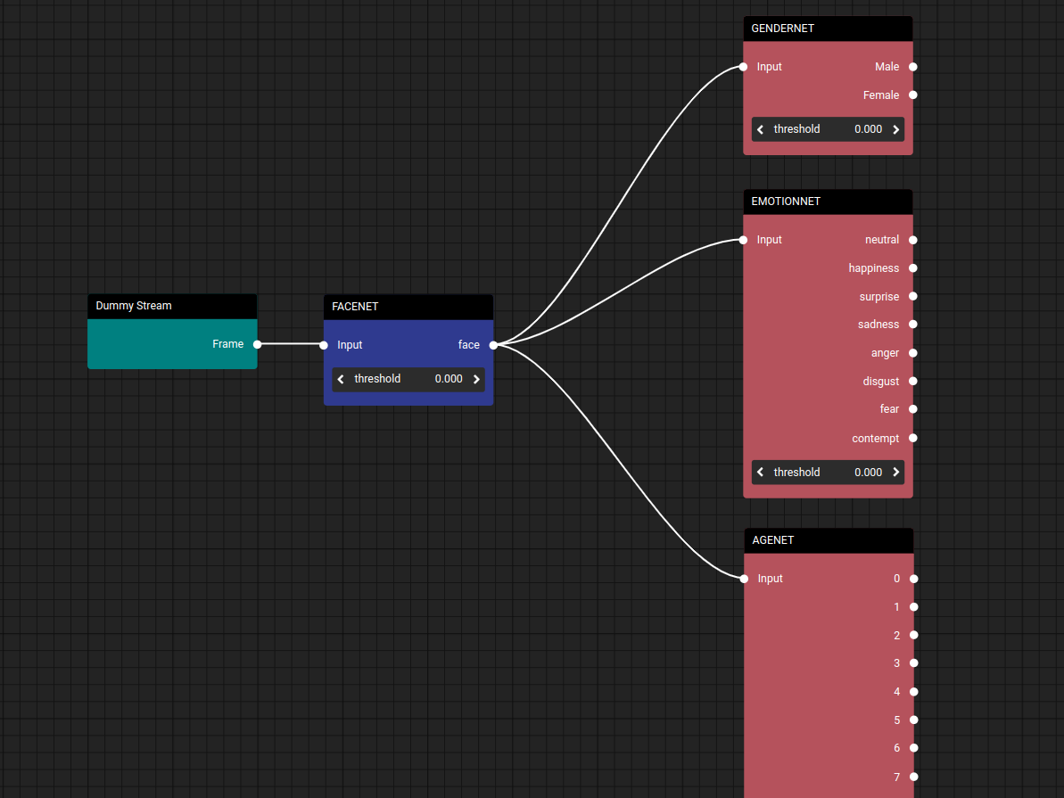The height and width of the screenshot is (798, 1064).
Task: Click the EMOTIONNET Input port
Action: coord(743,240)
